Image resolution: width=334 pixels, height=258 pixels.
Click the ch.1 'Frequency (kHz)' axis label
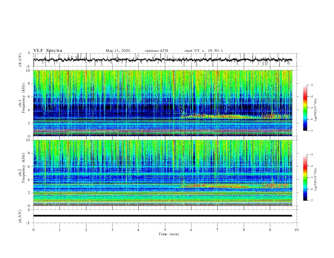point(23,98)
